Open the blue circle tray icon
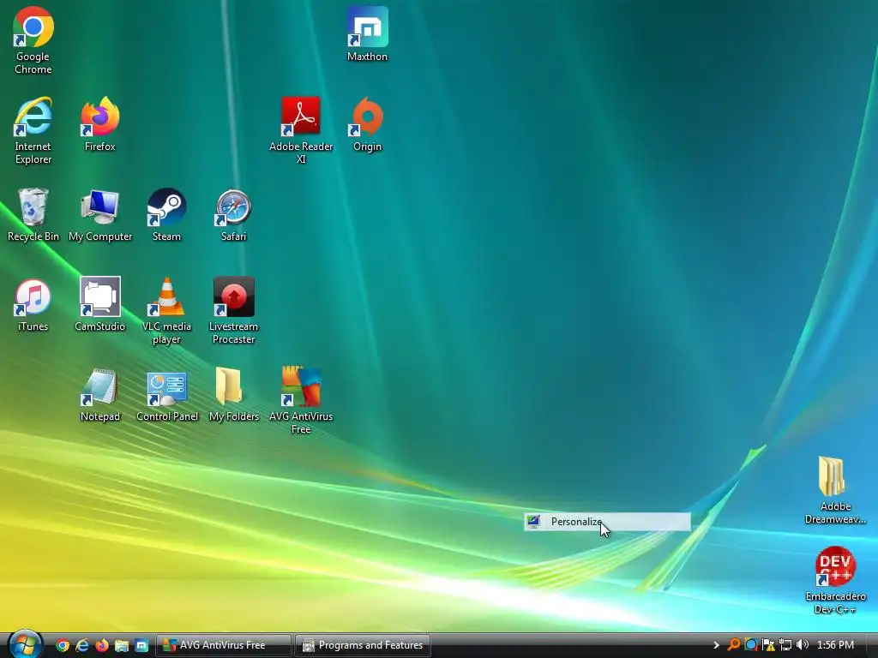Image resolution: width=878 pixels, height=658 pixels. (x=751, y=645)
